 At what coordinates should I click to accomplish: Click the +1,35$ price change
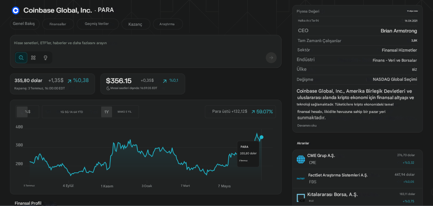[56, 80]
